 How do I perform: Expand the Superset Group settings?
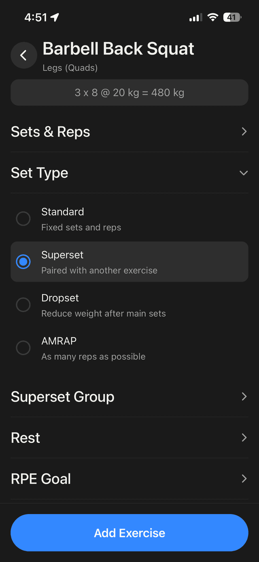click(129, 396)
